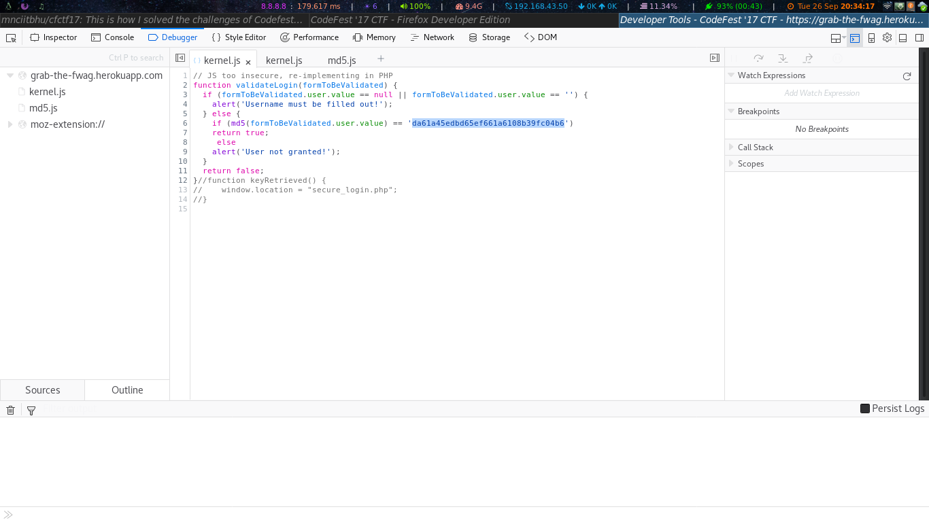The height and width of the screenshot is (522, 929).
Task: Click the highlighted md5 hash string
Action: pyautogui.click(x=488, y=123)
